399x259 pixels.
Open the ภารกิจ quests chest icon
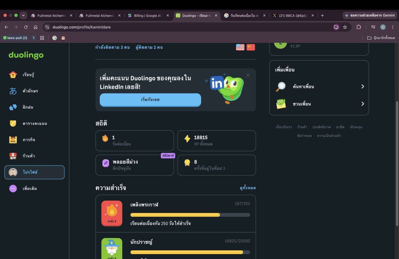13,140
